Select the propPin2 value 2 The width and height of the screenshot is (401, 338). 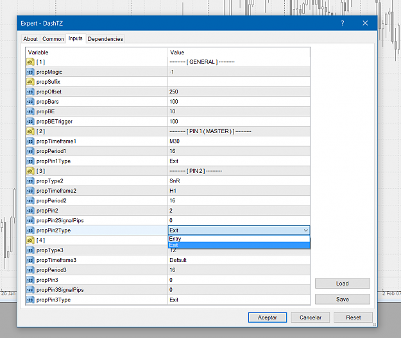239,211
